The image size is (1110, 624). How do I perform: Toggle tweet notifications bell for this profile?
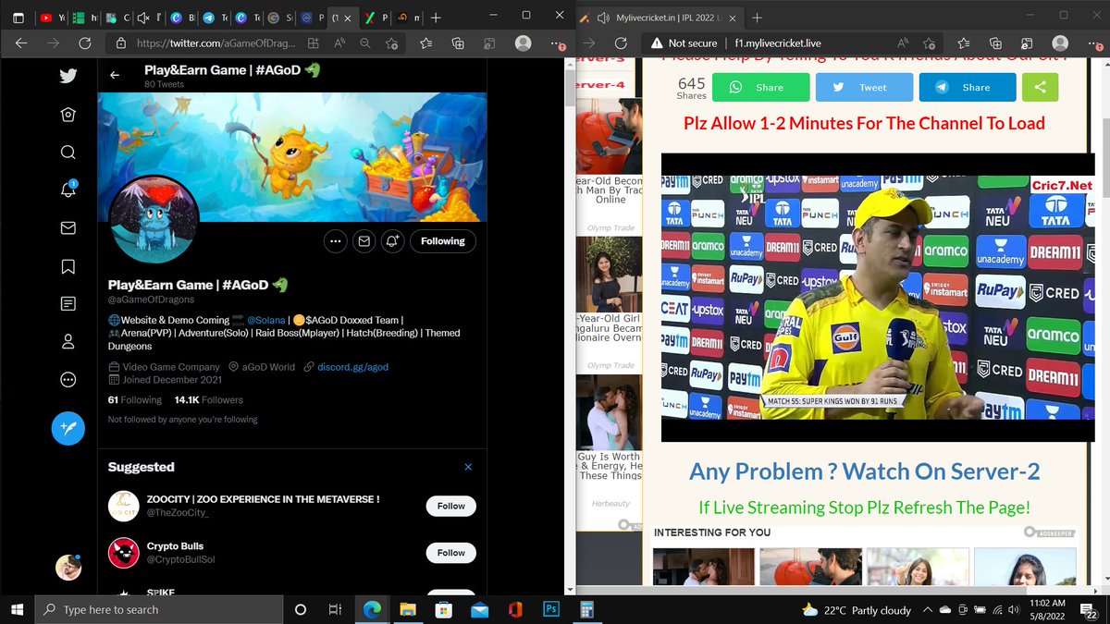pyautogui.click(x=392, y=241)
